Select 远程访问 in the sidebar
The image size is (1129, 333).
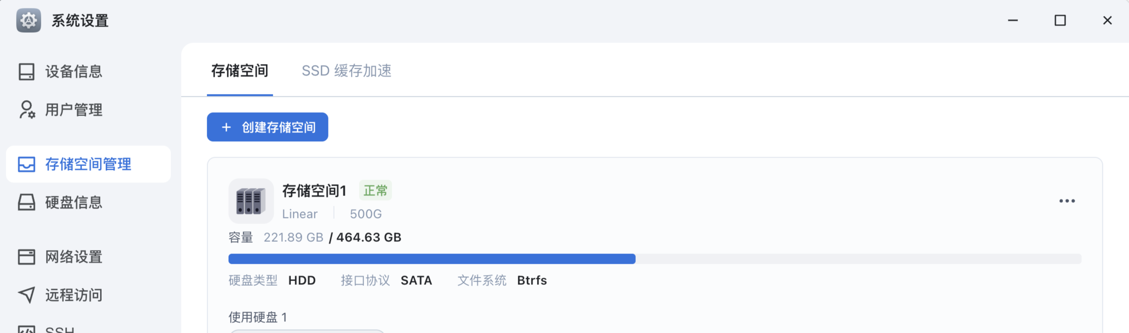[x=74, y=295]
